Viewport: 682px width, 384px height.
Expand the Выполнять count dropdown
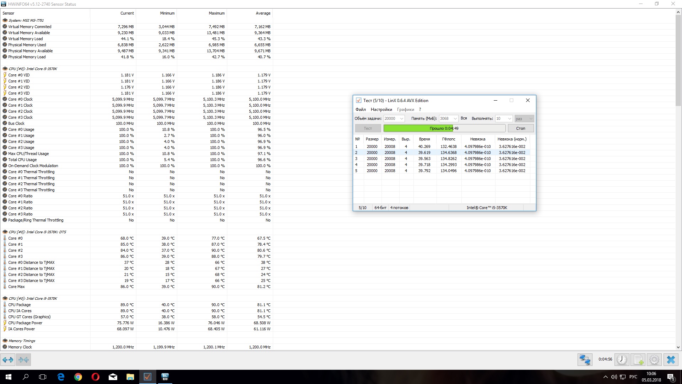coord(509,119)
